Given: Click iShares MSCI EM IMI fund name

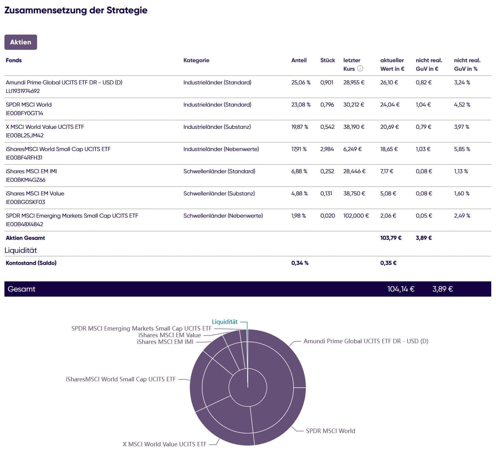Looking at the screenshot, I should 31,171.
